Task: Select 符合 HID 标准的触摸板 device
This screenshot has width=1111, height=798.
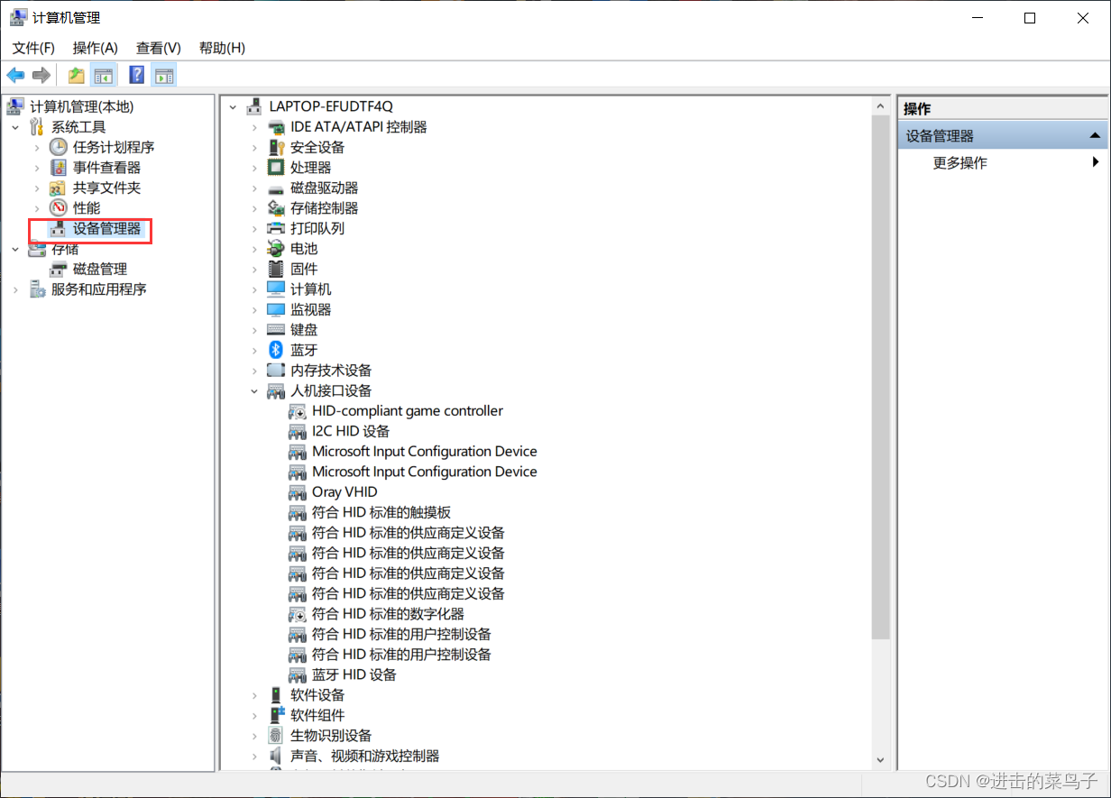Action: pos(381,512)
